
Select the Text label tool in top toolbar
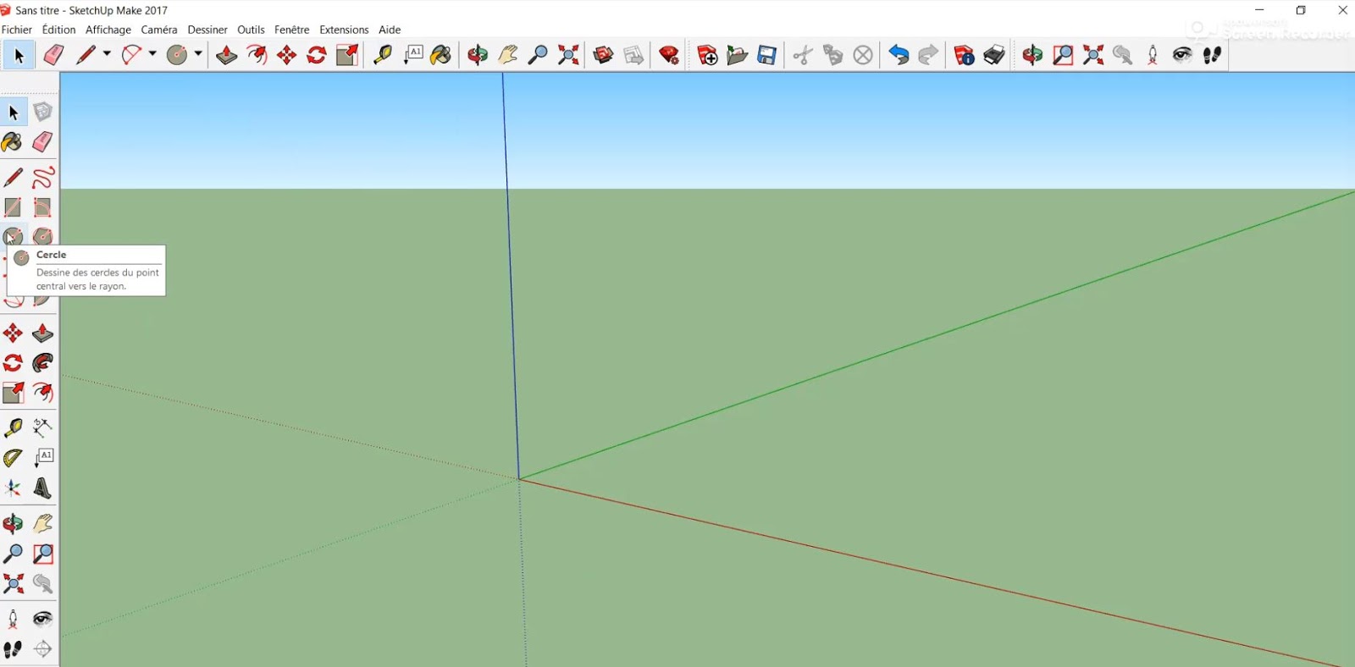413,55
